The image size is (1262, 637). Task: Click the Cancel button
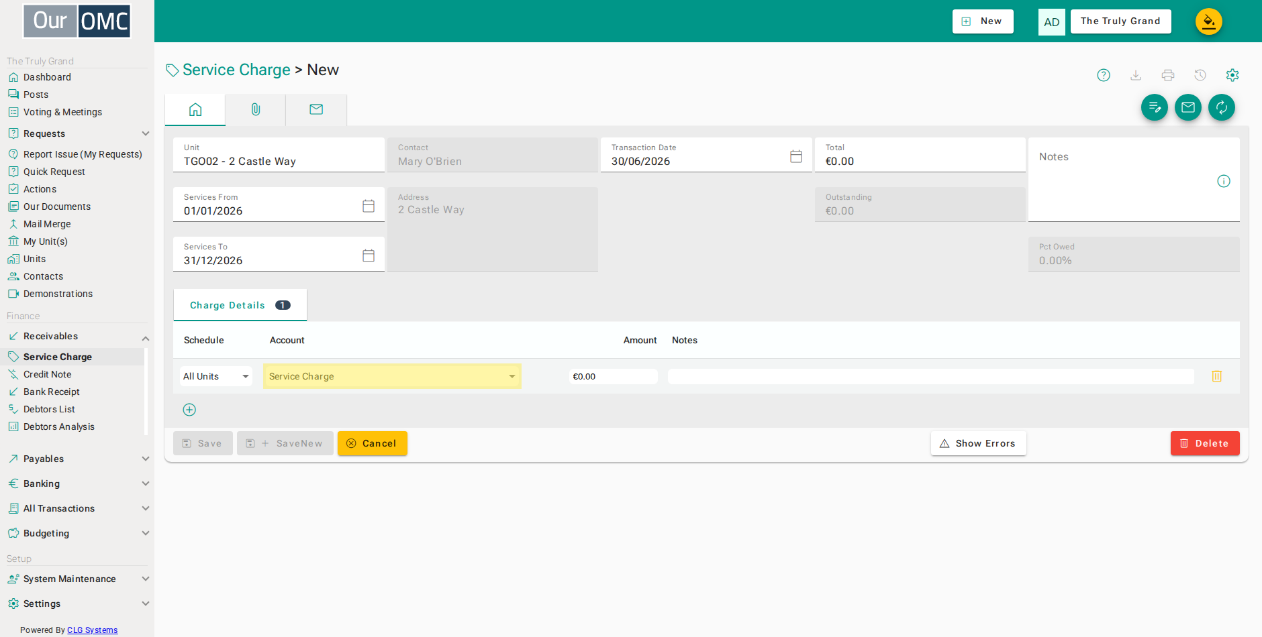[373, 443]
